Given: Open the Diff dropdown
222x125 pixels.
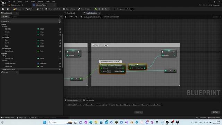Looking at the screenshot, I should pos(29,9).
